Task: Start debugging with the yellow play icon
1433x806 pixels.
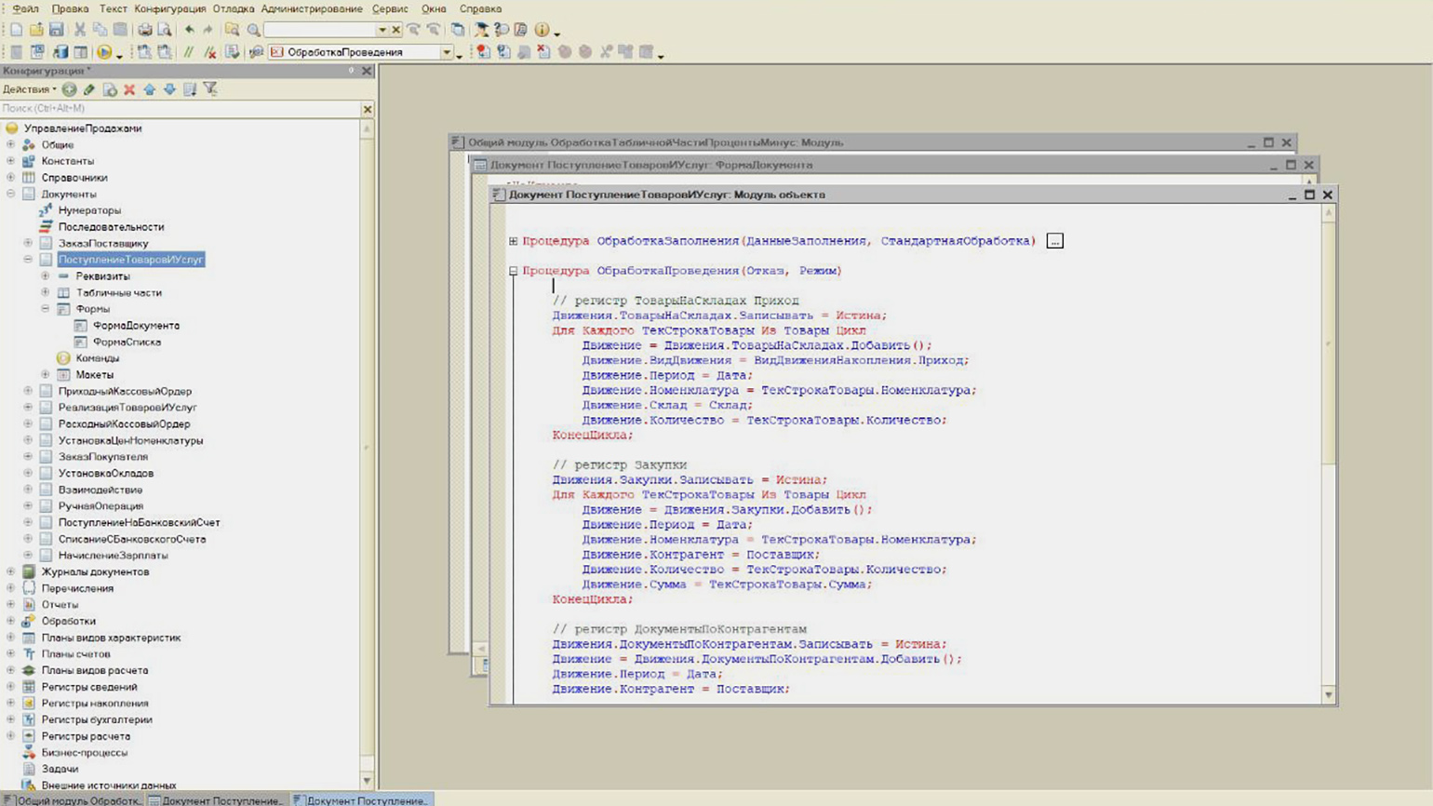Action: (x=104, y=52)
